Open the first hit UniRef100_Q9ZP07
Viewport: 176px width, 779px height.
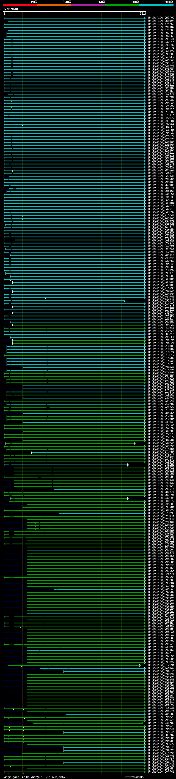[x=161, y=18]
